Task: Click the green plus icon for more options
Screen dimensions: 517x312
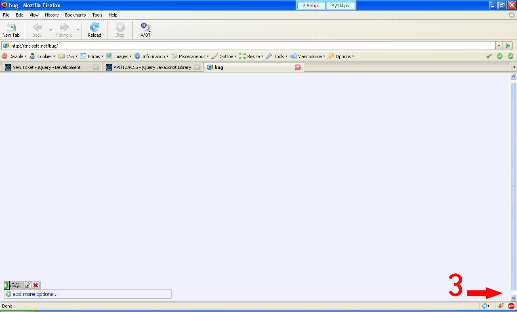Action: [8, 294]
